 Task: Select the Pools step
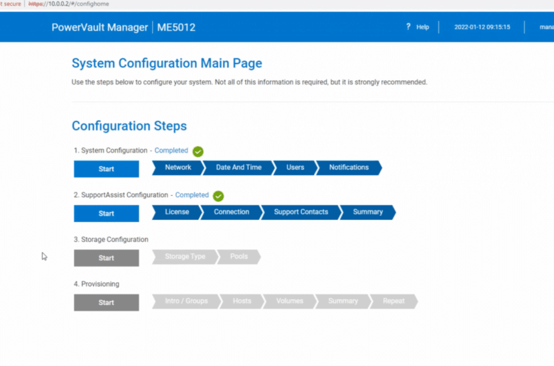click(239, 257)
